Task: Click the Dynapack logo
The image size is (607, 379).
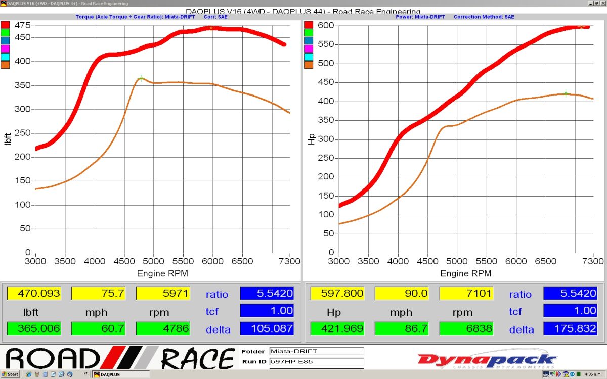Action: tap(487, 360)
